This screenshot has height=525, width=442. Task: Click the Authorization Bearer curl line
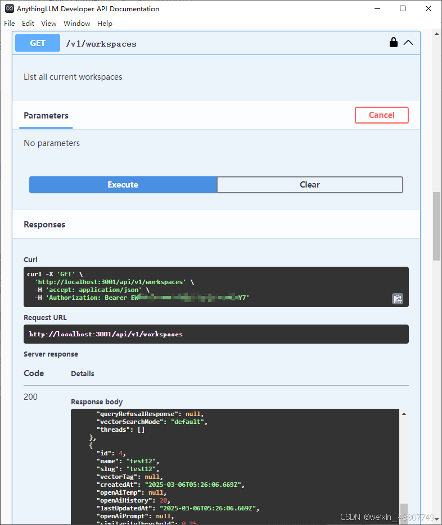[142, 298]
